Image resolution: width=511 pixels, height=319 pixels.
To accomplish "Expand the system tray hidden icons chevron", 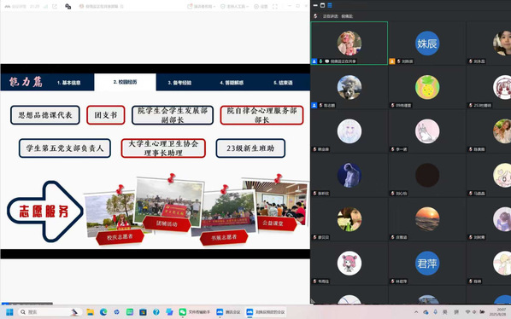I will [x=416, y=312].
